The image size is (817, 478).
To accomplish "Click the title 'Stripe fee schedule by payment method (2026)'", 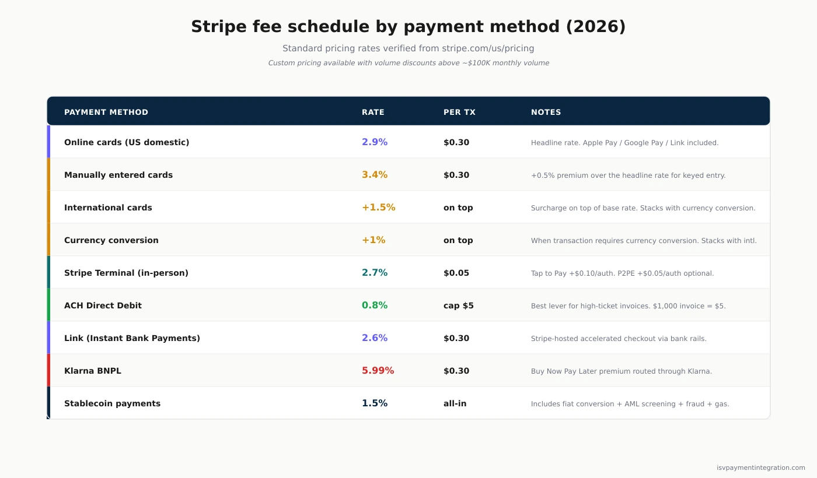I will (x=408, y=27).
